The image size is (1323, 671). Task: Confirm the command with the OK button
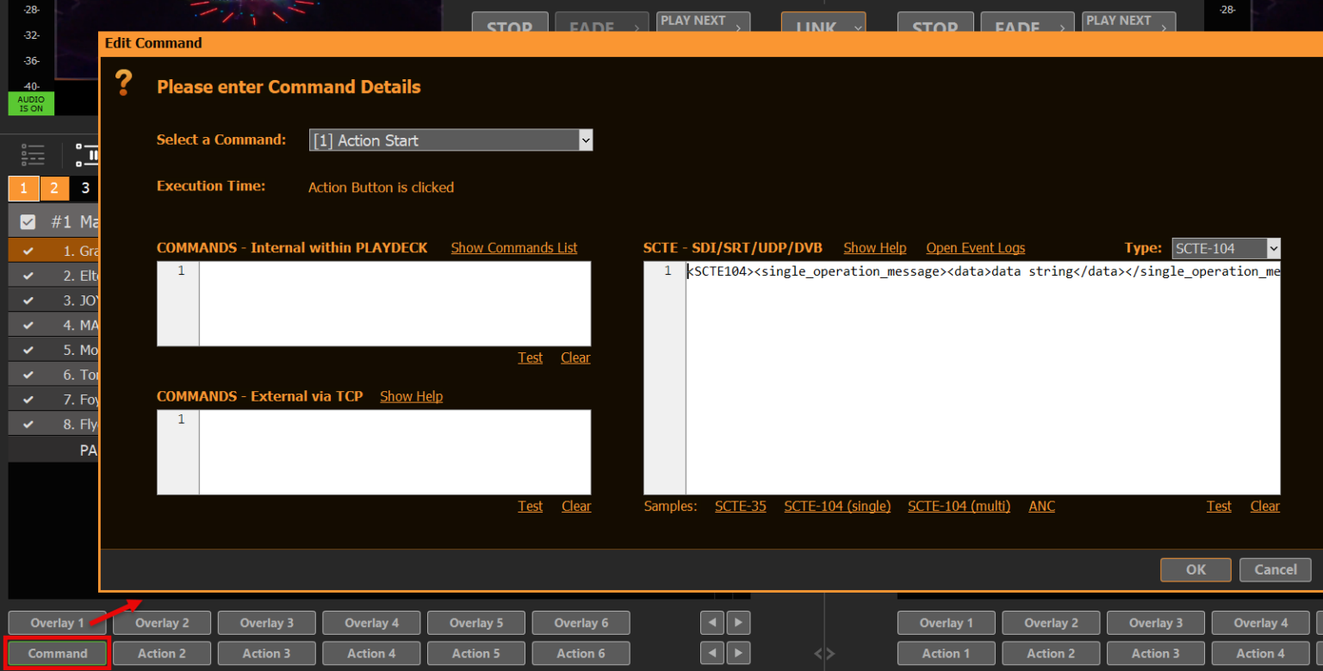tap(1196, 569)
